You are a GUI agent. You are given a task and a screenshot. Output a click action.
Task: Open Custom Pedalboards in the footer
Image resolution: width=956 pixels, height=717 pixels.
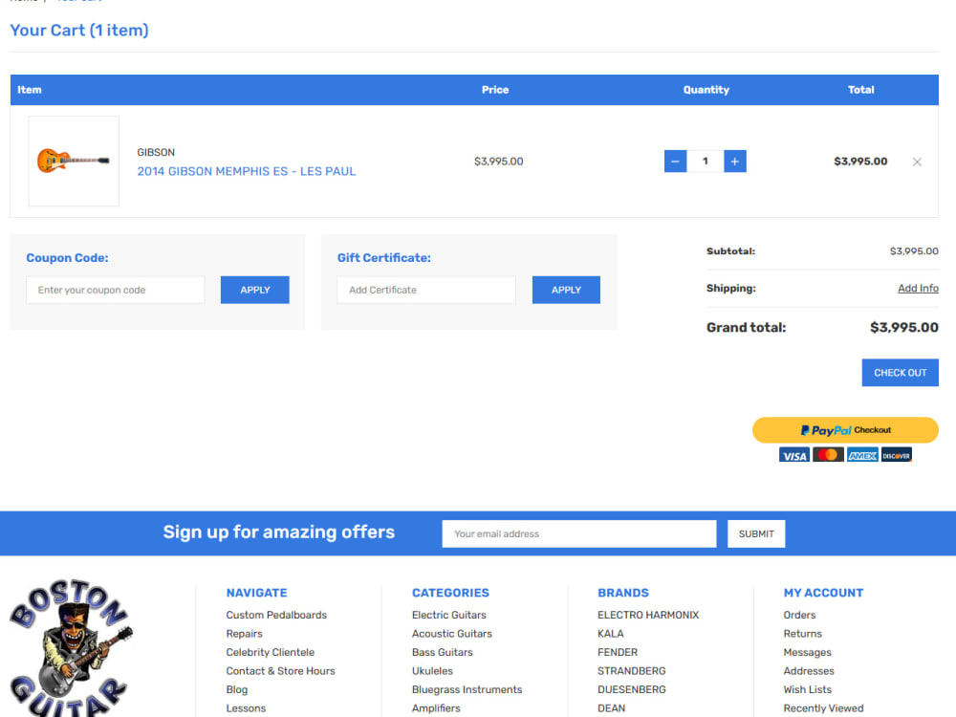point(276,615)
